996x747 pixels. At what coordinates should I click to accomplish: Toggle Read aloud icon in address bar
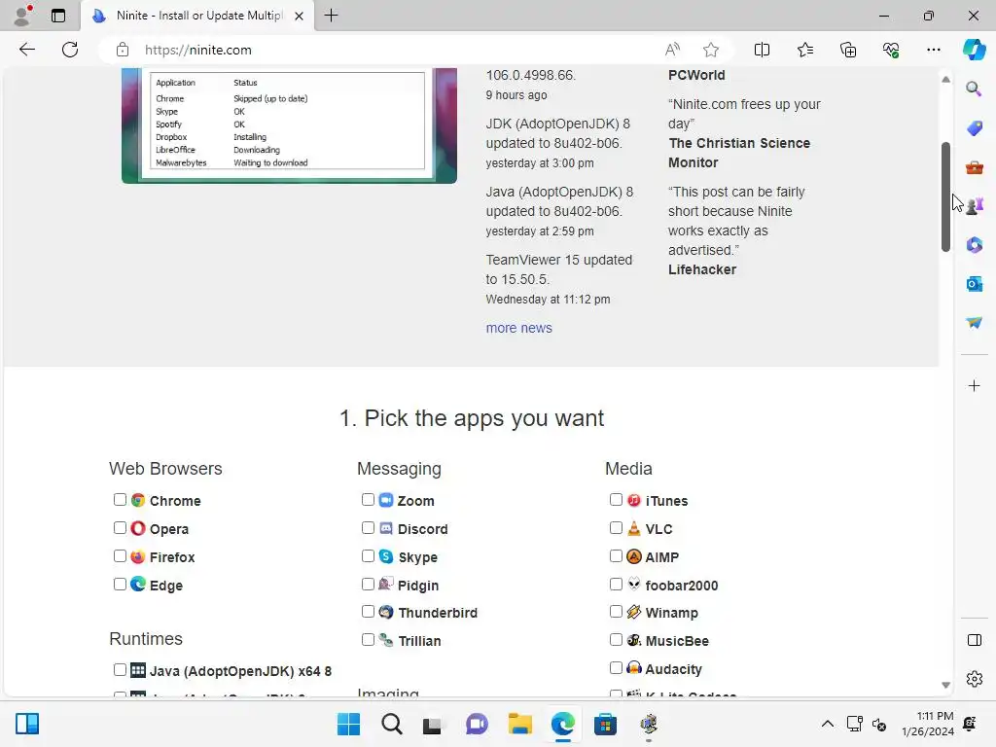point(672,50)
